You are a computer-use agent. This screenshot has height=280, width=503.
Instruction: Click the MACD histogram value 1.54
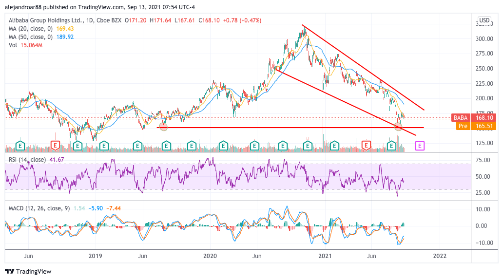[79, 208]
